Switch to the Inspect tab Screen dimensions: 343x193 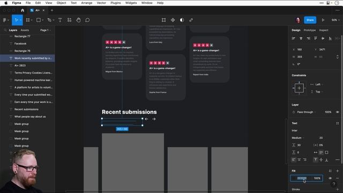324,30
